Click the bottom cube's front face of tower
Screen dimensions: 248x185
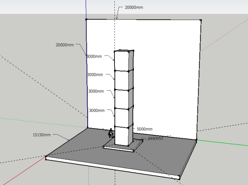(121, 136)
